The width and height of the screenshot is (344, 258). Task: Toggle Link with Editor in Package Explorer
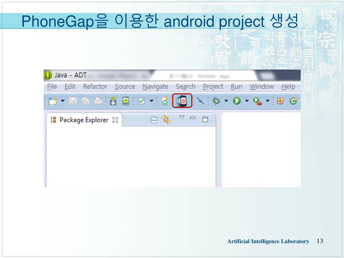pos(166,120)
